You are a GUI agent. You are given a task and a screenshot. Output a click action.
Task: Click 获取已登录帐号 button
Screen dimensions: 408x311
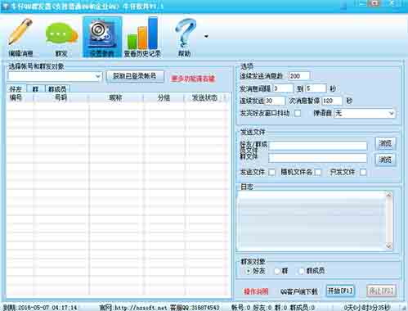coord(135,76)
